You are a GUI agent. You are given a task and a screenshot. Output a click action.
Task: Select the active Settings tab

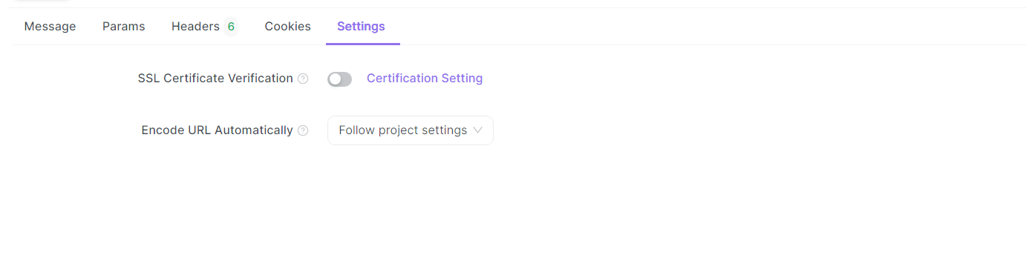[x=361, y=27]
